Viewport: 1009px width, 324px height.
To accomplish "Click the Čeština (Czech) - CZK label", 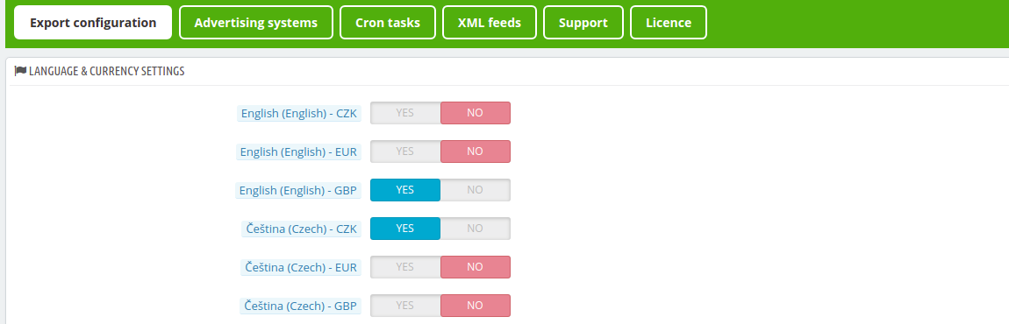I will point(301,229).
